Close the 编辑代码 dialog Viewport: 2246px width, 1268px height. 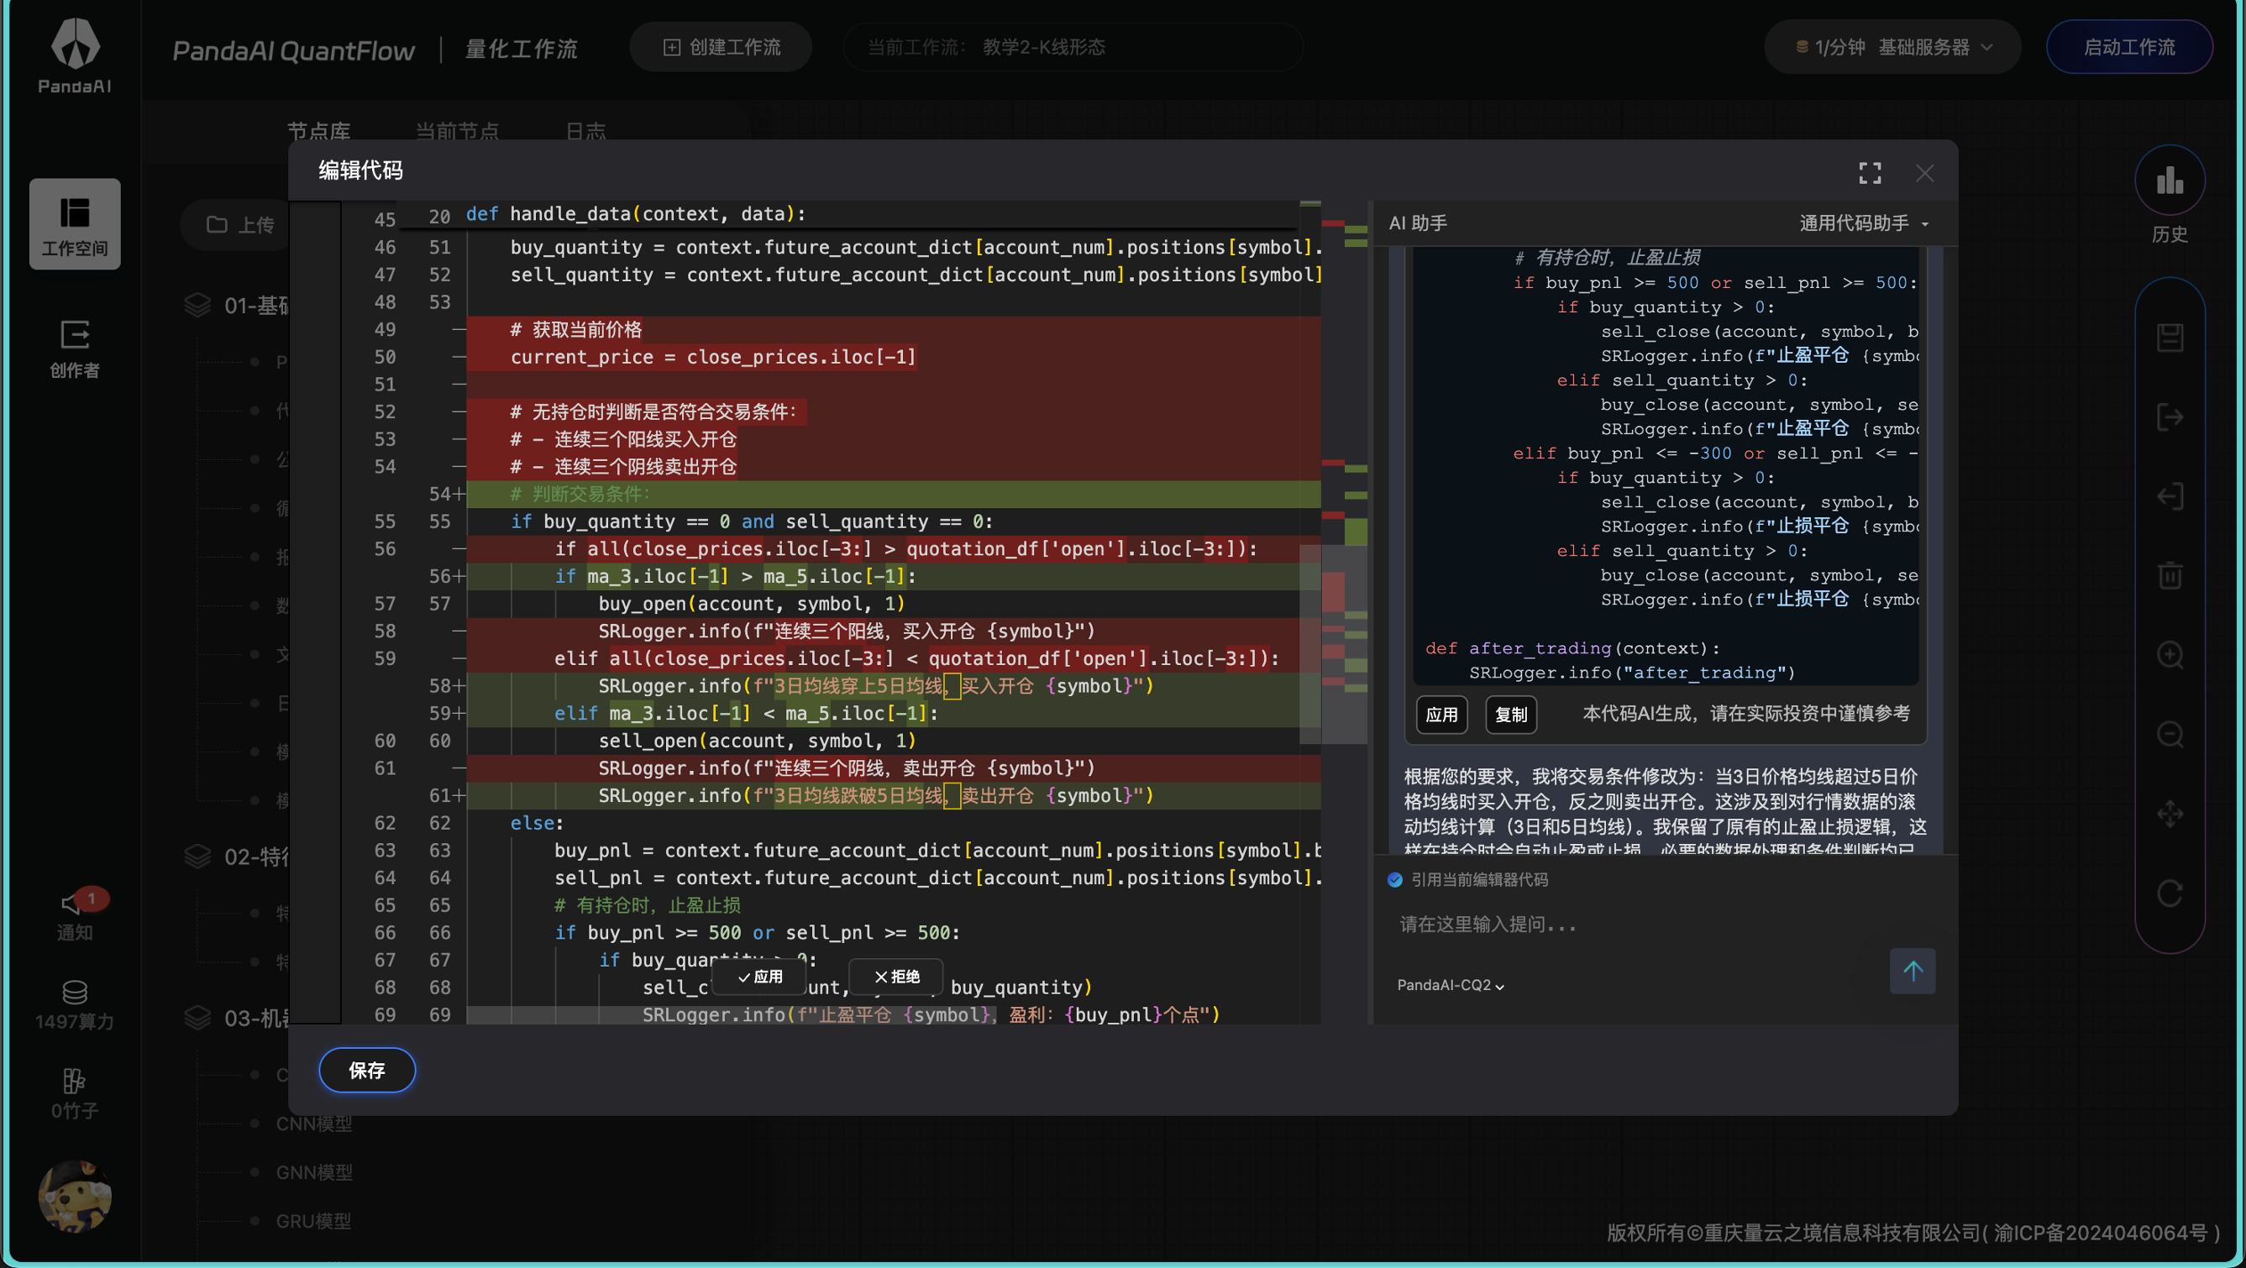1924,172
